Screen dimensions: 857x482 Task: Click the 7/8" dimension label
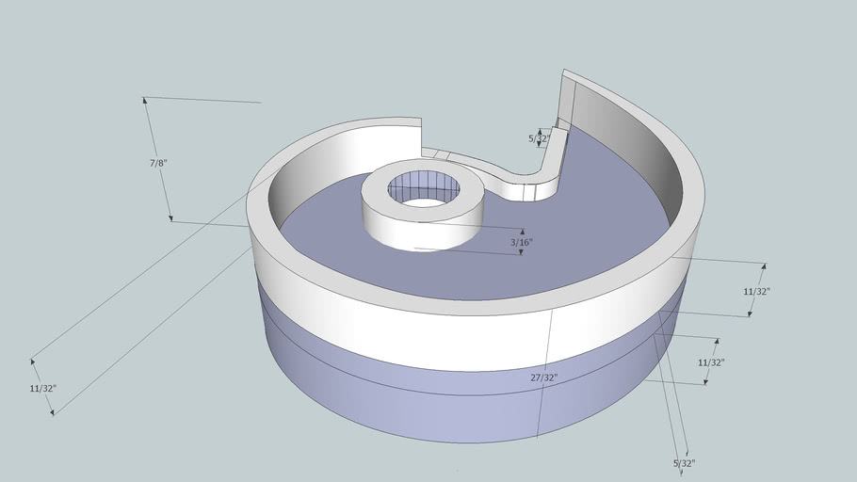click(x=157, y=163)
